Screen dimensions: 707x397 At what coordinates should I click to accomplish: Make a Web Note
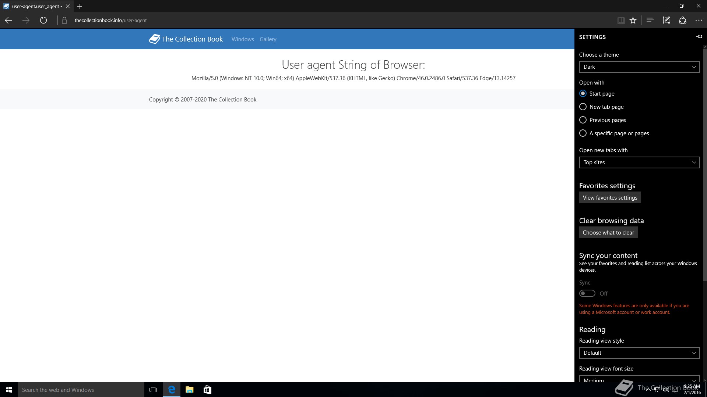[x=666, y=21]
